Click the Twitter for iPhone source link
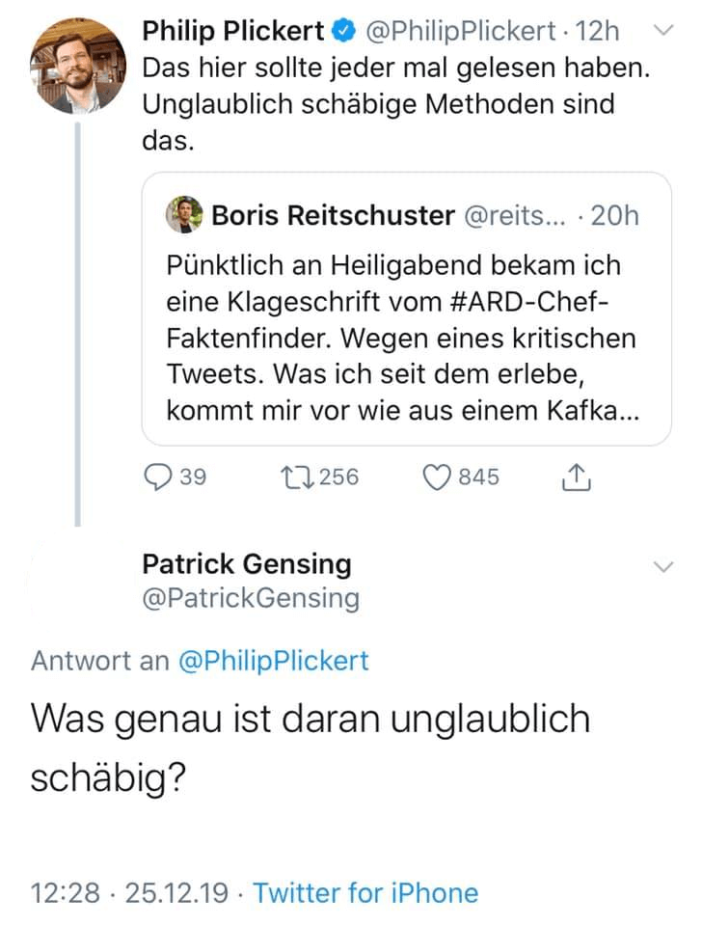Screen dimensions: 702x926 [364, 893]
